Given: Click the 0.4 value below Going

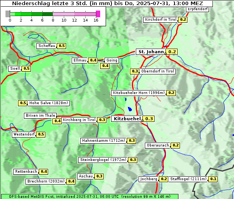Looking at the screenshot, I should click(105, 66).
